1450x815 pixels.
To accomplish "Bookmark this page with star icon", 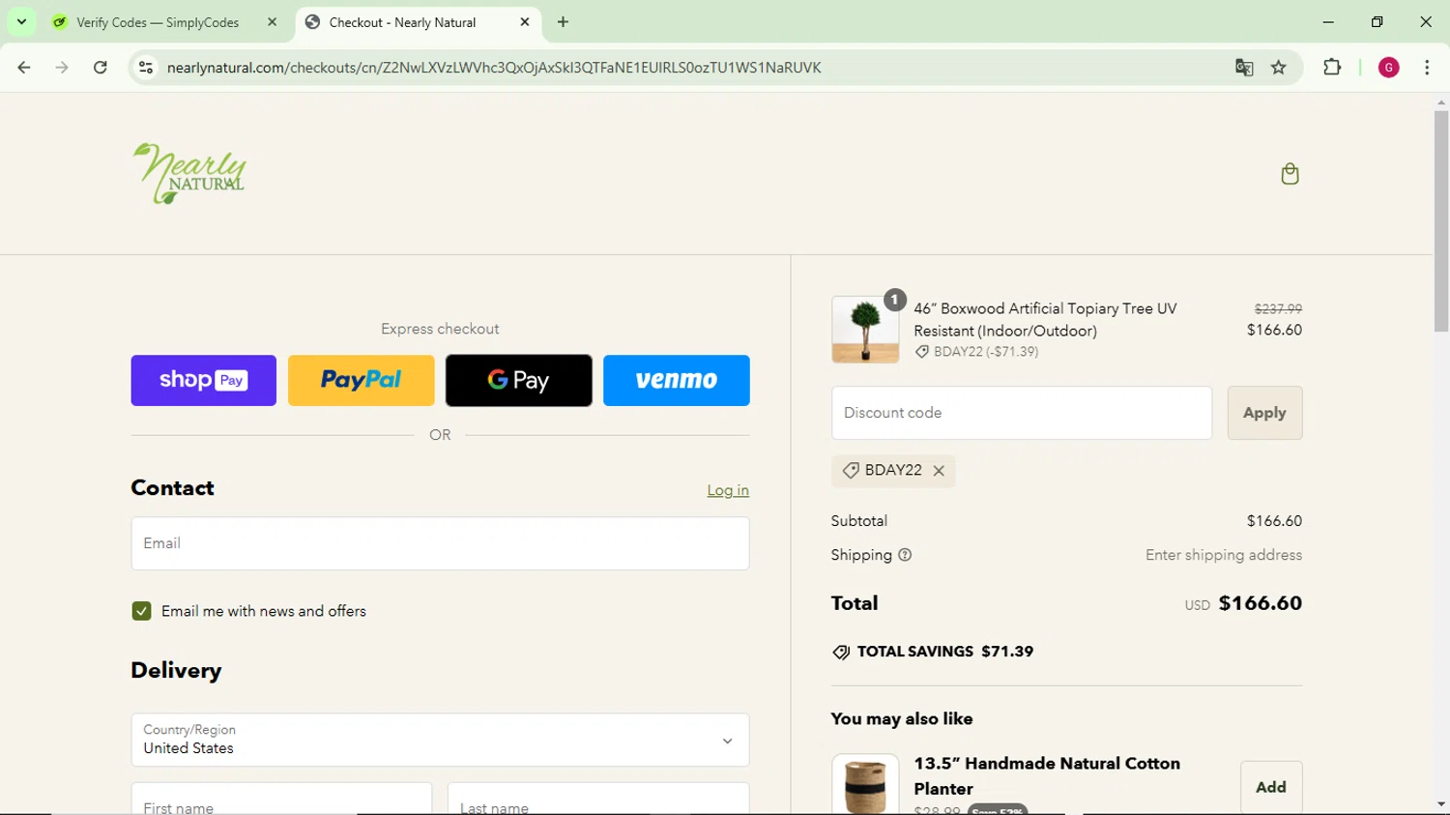I will click(1279, 68).
